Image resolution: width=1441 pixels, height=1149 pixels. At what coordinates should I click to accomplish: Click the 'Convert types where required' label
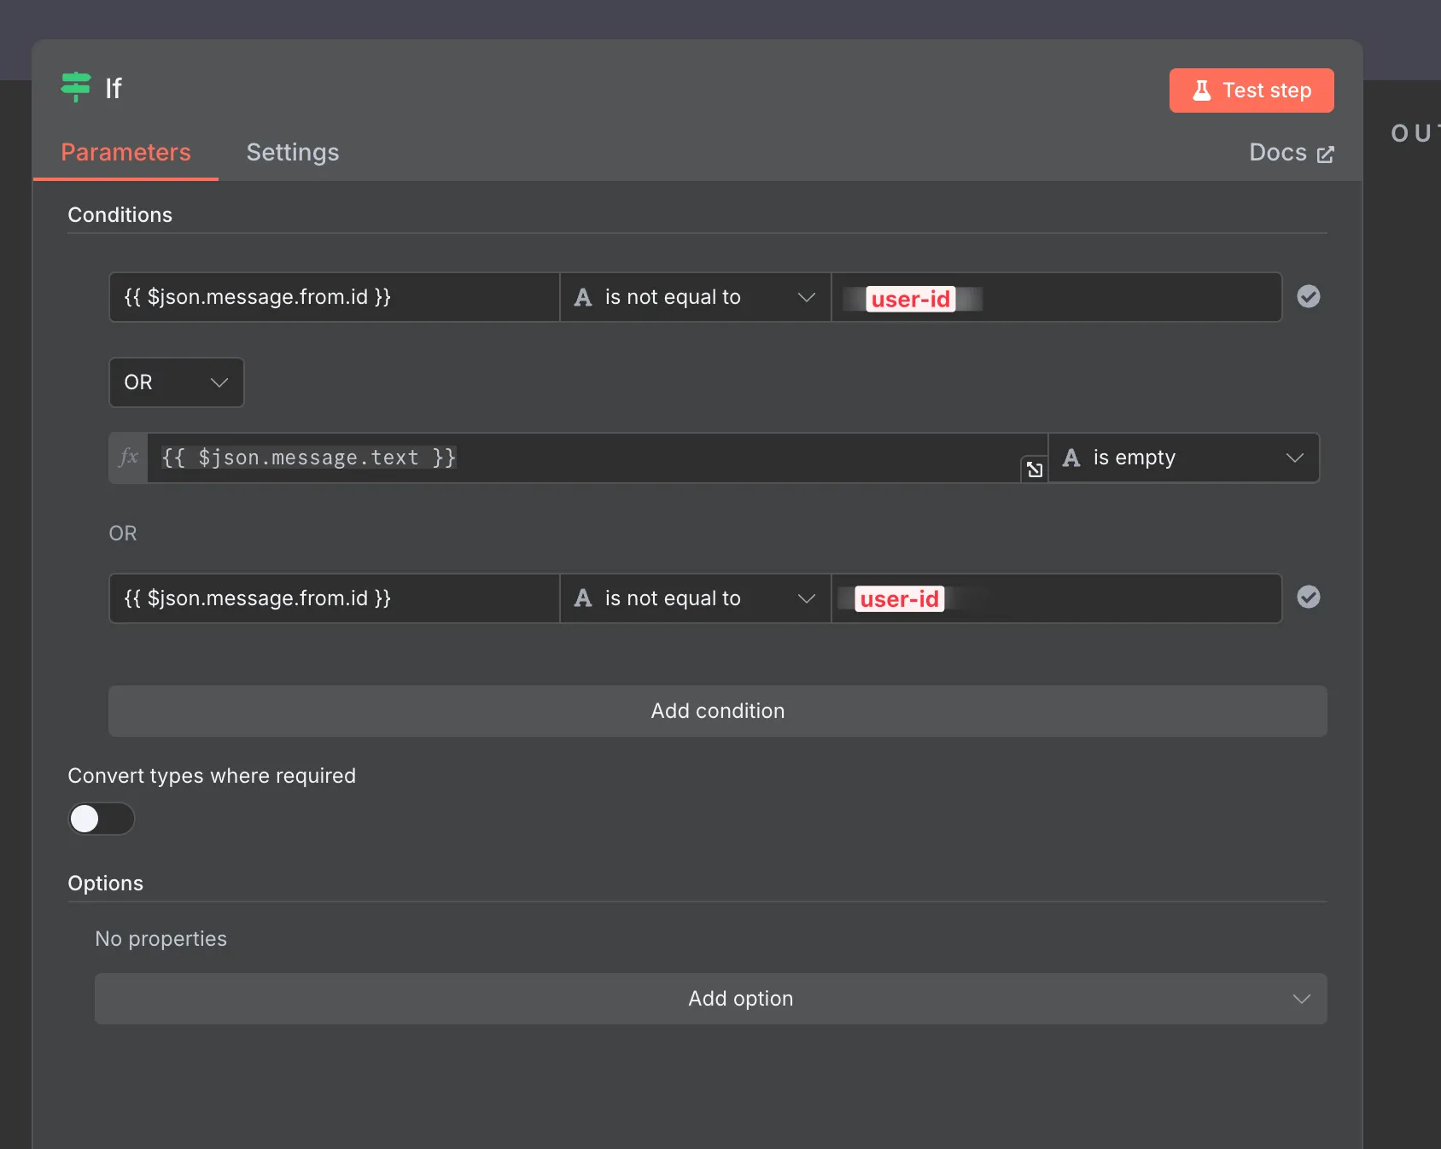click(212, 776)
